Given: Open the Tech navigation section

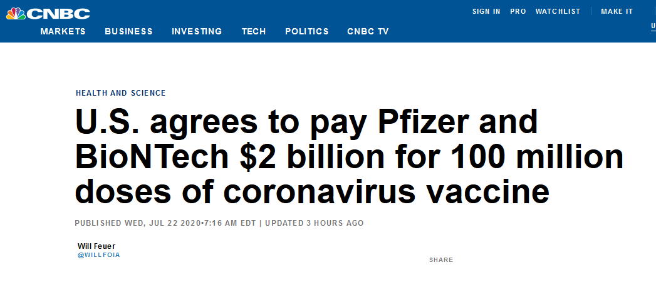Looking at the screenshot, I should [x=254, y=31].
